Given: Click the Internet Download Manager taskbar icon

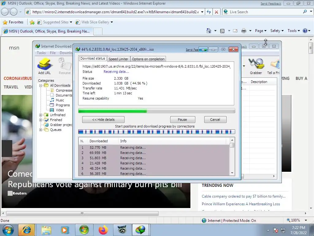Looking at the screenshot, I should tap(140, 230).
